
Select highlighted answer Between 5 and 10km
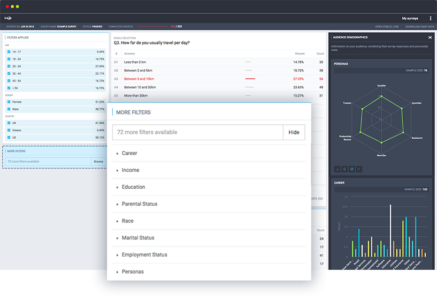pyautogui.click(x=218, y=78)
